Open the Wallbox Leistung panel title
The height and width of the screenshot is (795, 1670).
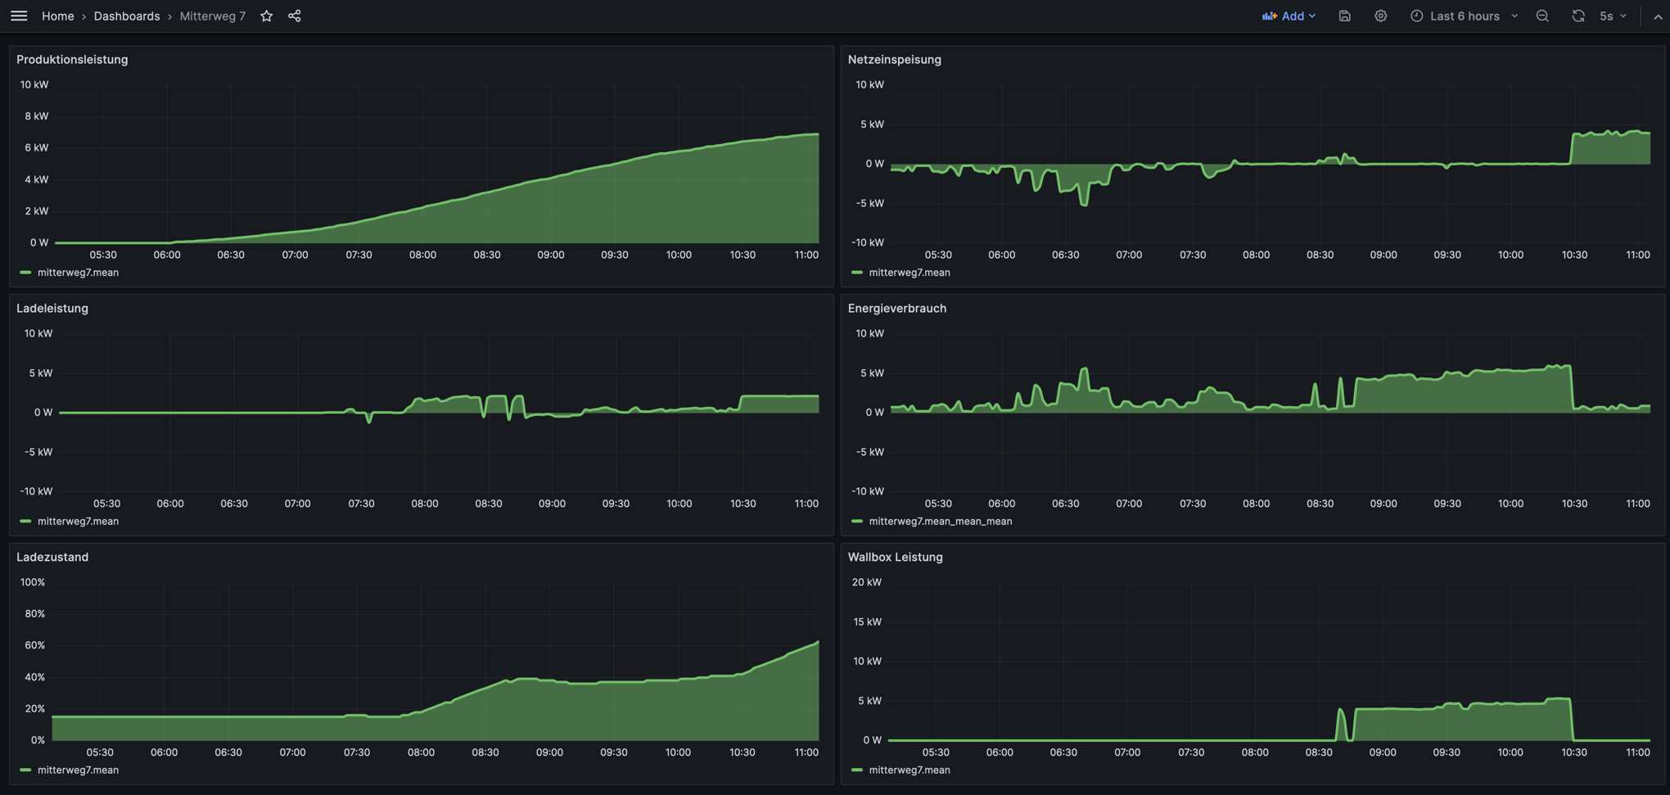pyautogui.click(x=895, y=557)
